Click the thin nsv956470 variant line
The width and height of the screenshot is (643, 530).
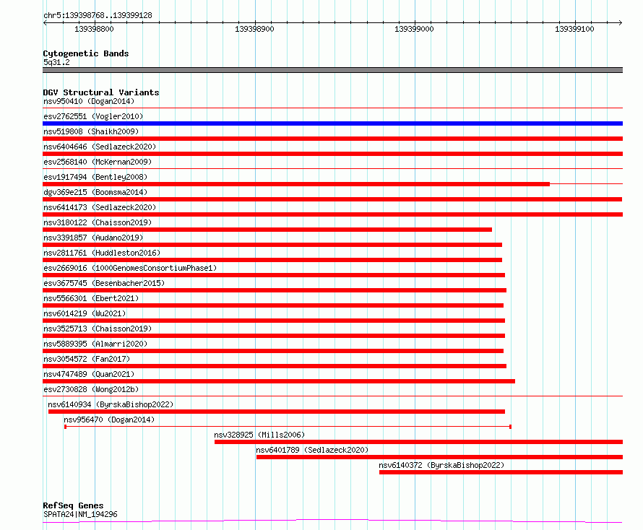[x=288, y=427]
